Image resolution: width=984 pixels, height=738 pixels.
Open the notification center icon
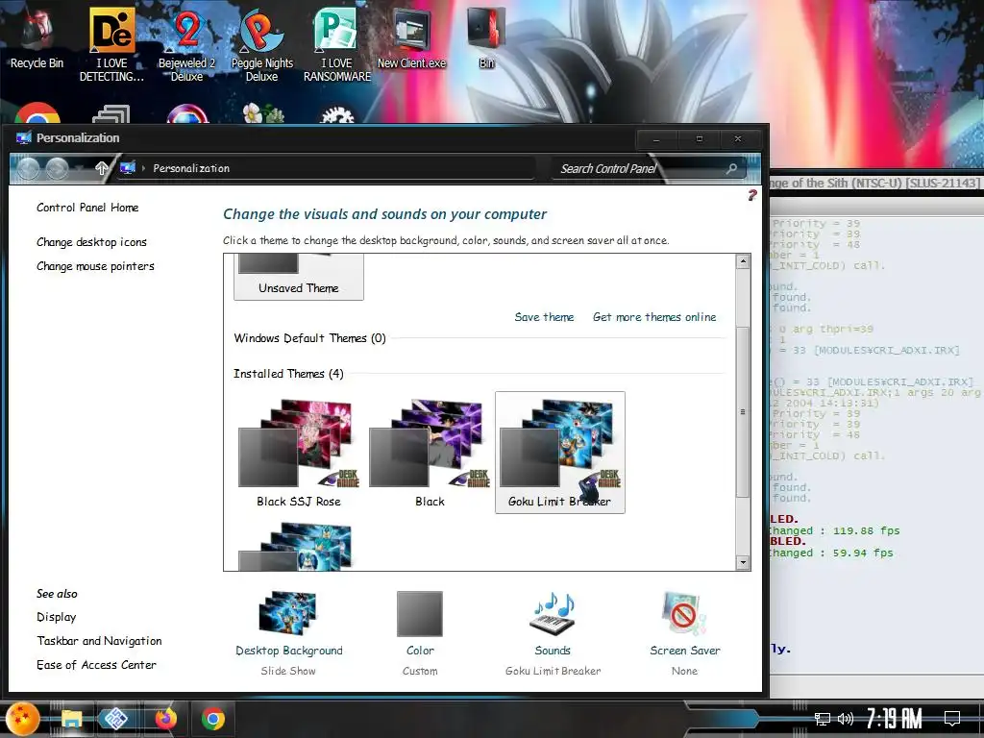952,718
